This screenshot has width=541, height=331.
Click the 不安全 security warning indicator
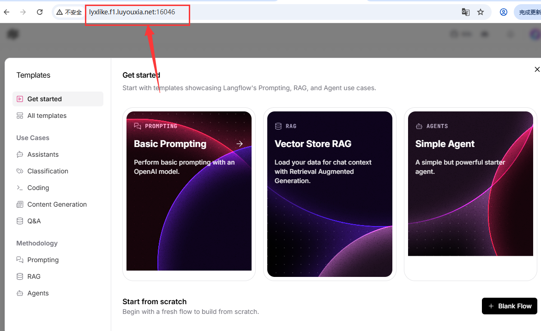click(x=69, y=12)
